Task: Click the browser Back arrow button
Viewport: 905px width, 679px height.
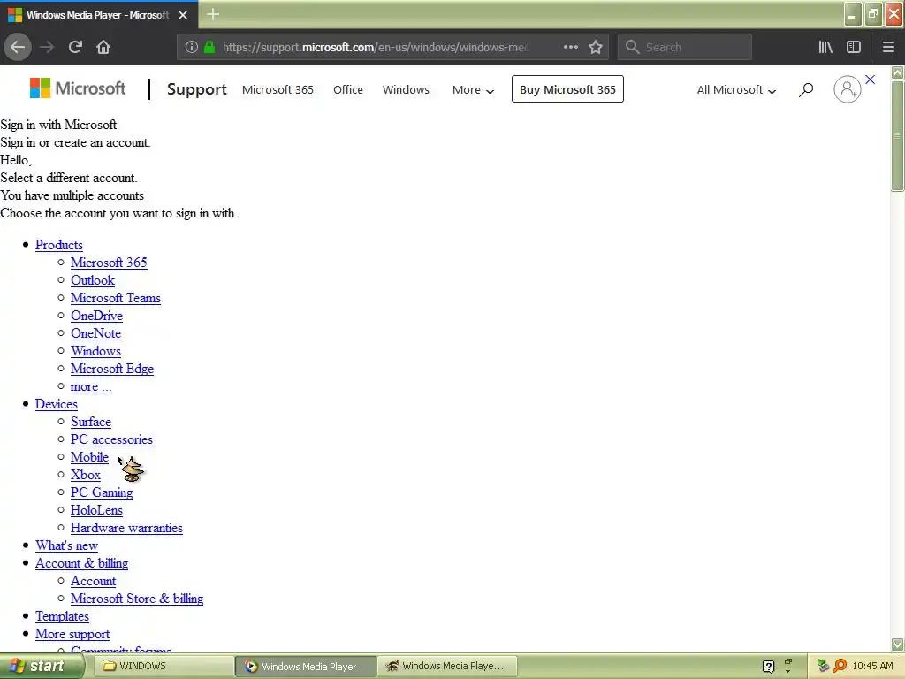Action: click(x=18, y=47)
